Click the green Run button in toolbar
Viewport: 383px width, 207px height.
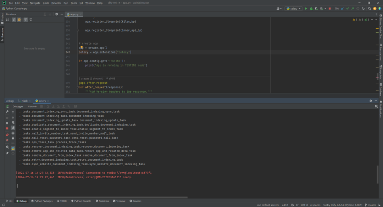coord(306,8)
